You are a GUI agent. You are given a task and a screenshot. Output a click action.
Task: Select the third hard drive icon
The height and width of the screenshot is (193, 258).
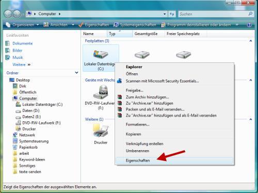(x=184, y=55)
